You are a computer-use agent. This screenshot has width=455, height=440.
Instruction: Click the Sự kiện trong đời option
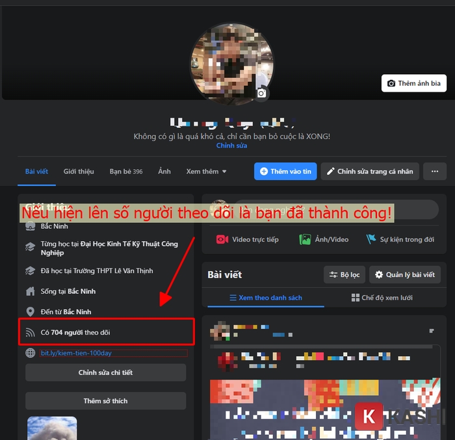400,239
